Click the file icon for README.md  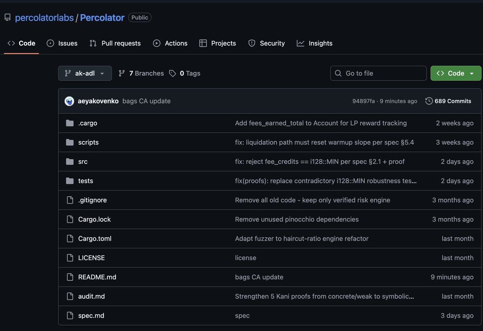pos(70,277)
